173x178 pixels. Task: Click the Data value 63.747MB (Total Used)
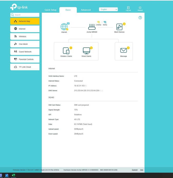pos(83,124)
